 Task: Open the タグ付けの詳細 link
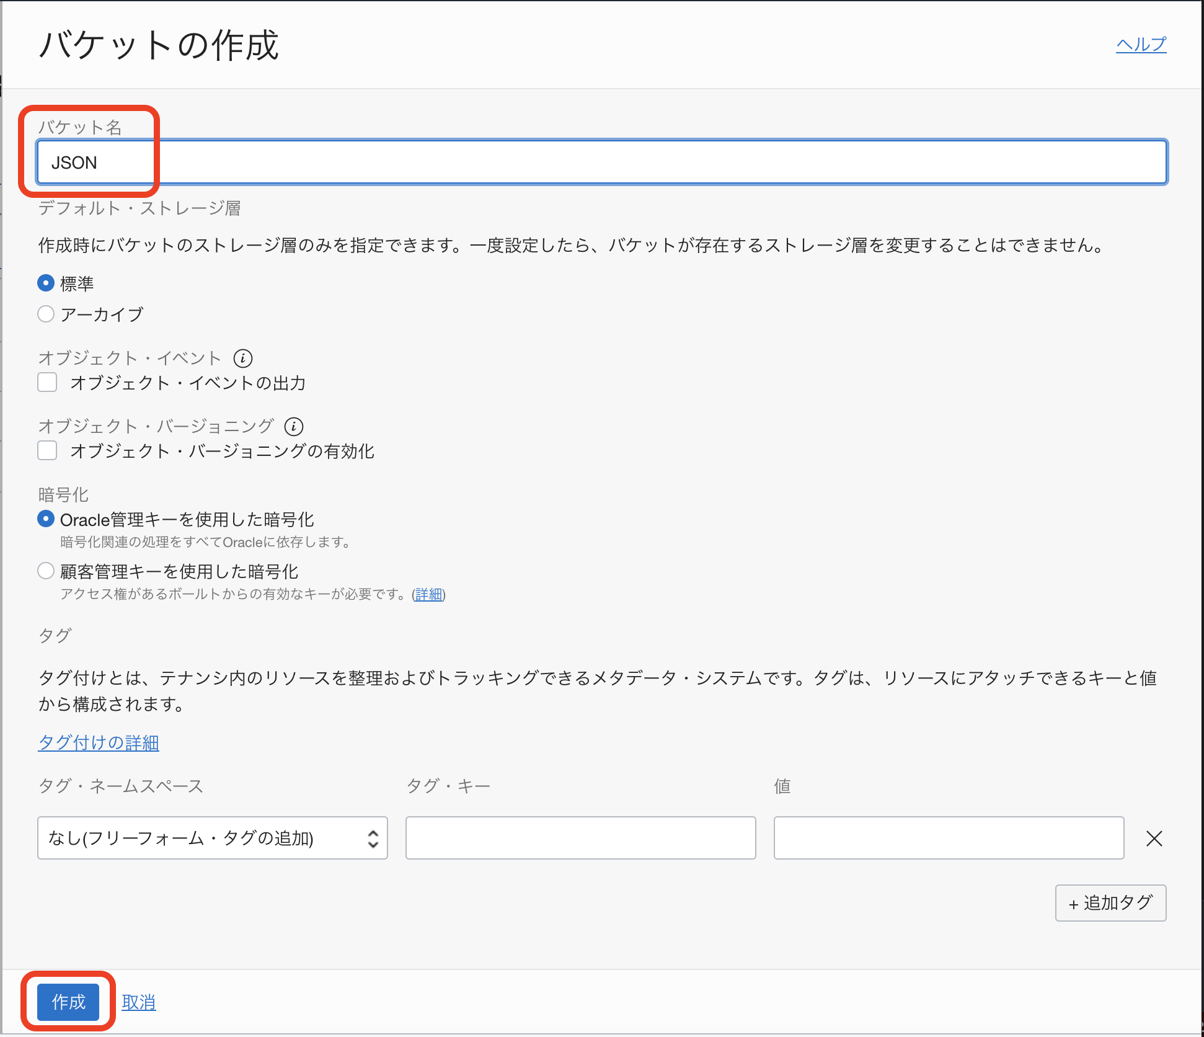tap(98, 742)
